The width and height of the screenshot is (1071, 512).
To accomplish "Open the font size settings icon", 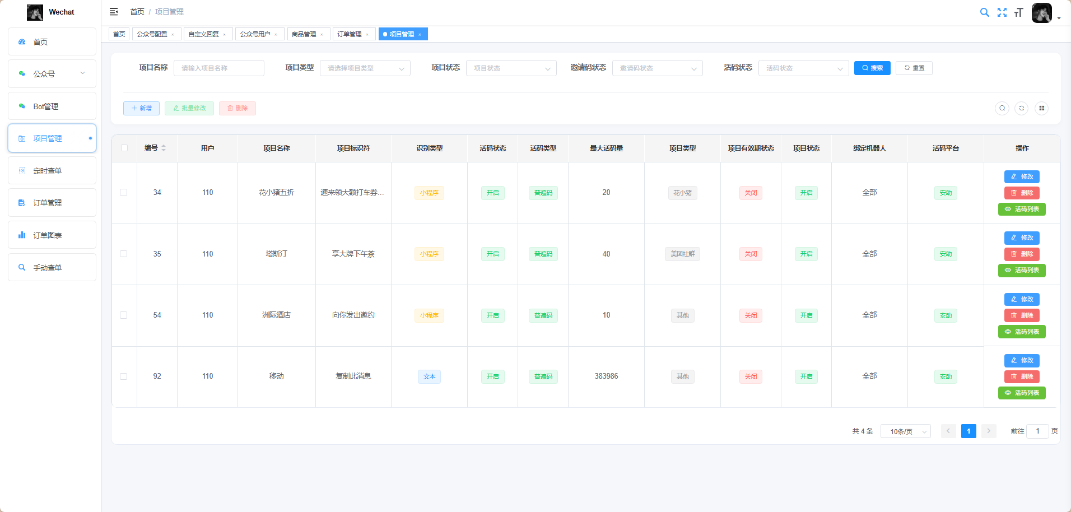I will tap(1019, 12).
